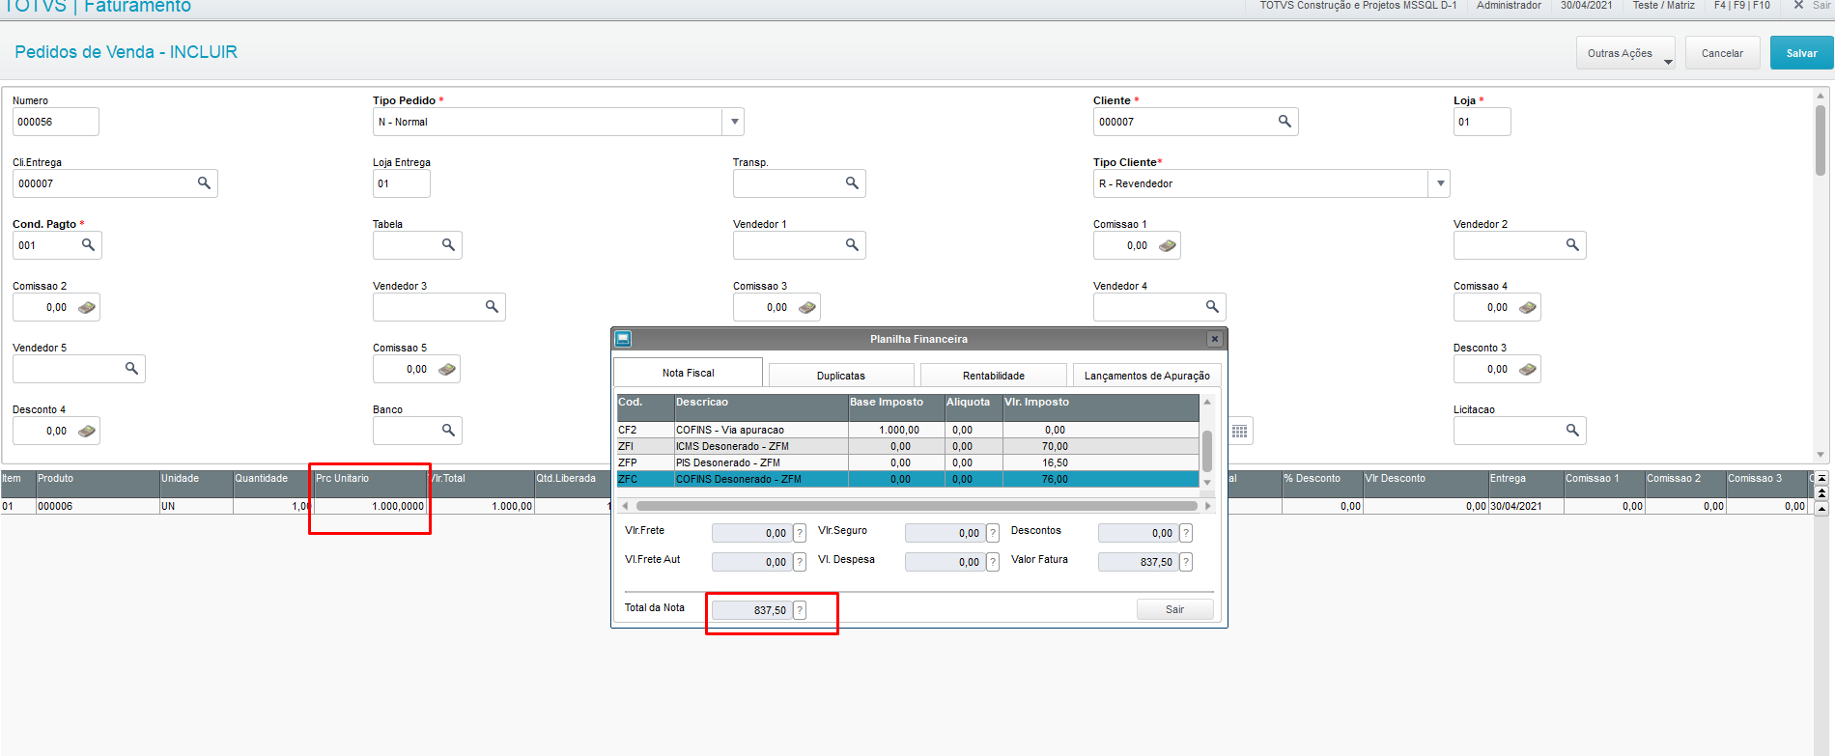Open the Cli.Entrega search magnifier
Image resolution: width=1835 pixels, height=756 pixels.
(204, 183)
